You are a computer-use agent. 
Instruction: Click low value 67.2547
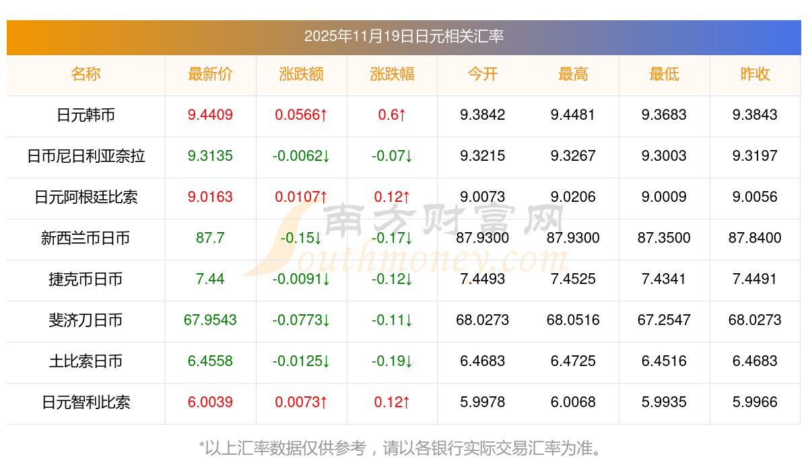(x=664, y=320)
